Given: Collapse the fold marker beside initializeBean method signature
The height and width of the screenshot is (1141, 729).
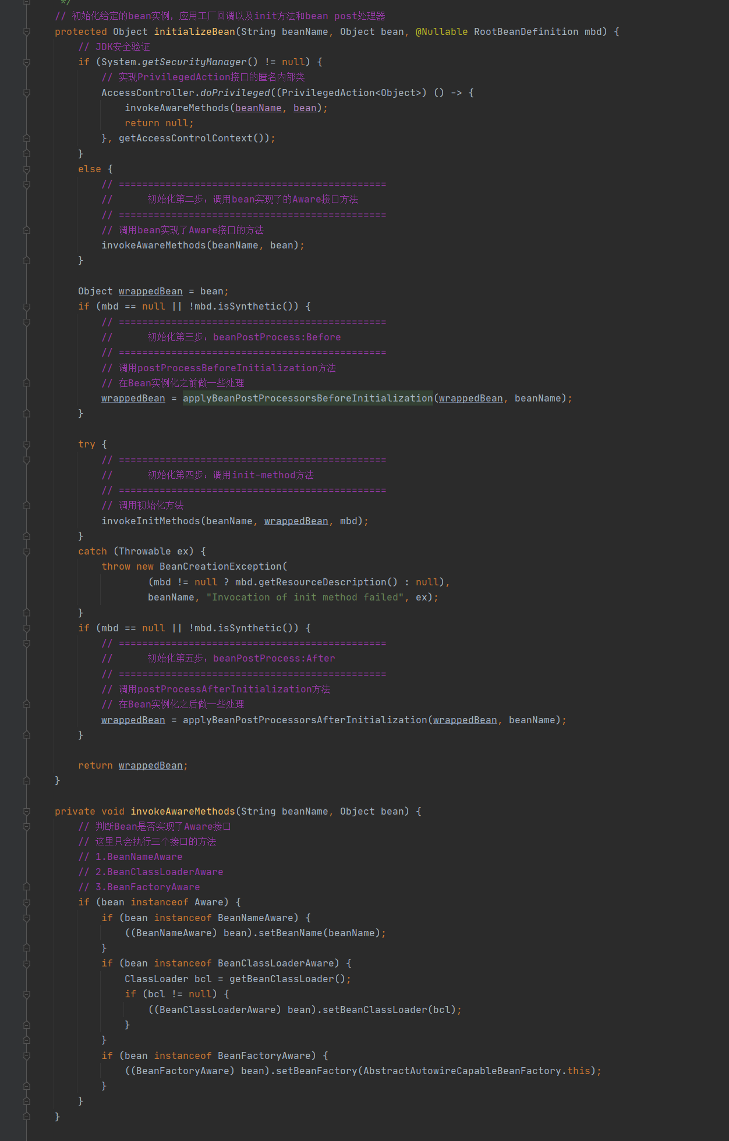Looking at the screenshot, I should (x=27, y=32).
